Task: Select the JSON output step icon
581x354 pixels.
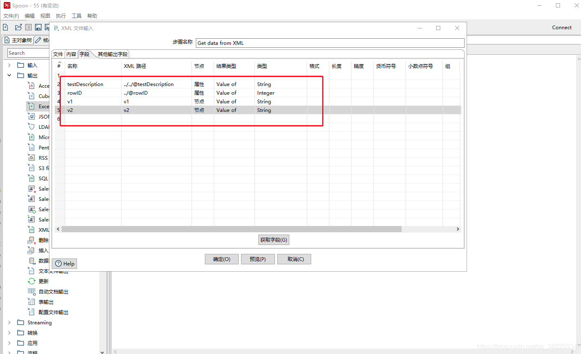Action: pyautogui.click(x=31, y=116)
